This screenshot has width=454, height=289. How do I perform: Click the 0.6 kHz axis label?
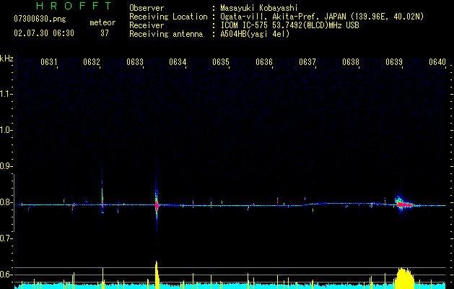[x=6, y=275]
